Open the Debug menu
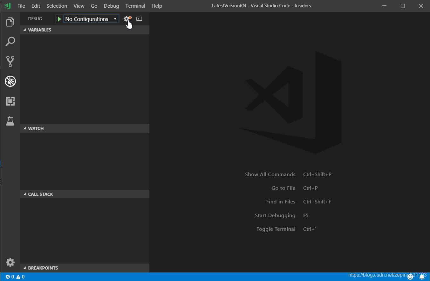430x281 pixels. (111, 6)
